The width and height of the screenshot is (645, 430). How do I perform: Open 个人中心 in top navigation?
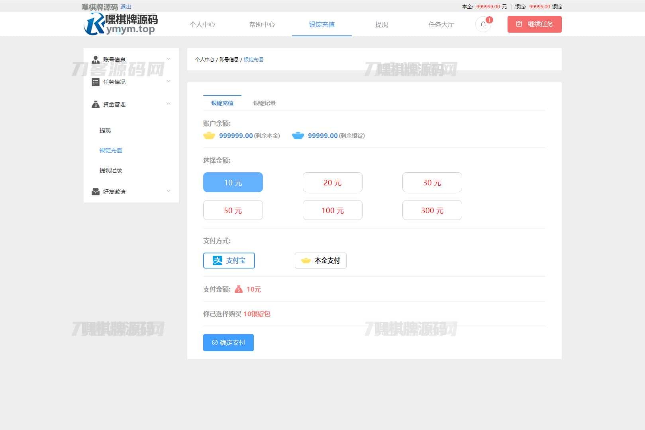202,24
